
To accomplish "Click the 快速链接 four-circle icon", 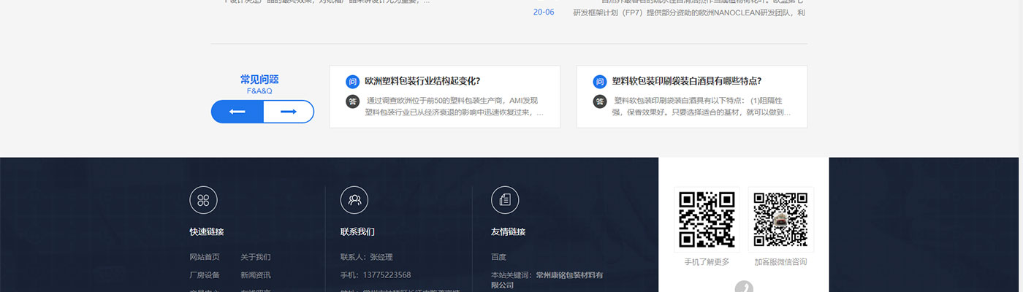I will click(203, 200).
